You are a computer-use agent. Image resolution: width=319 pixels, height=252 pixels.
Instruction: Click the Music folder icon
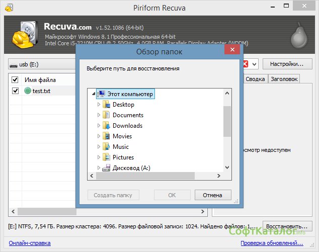pyautogui.click(x=106, y=147)
